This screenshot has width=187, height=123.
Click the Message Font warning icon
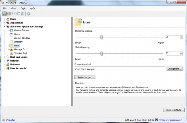(x=11, y=49)
